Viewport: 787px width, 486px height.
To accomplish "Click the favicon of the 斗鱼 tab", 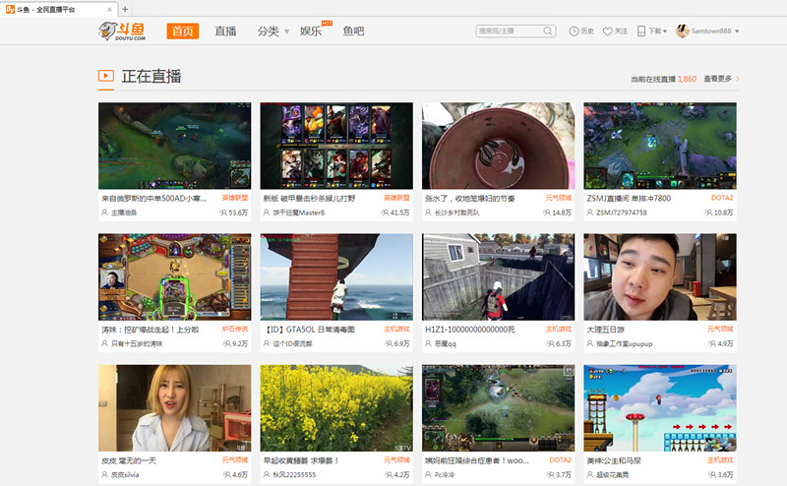I will 10,9.
